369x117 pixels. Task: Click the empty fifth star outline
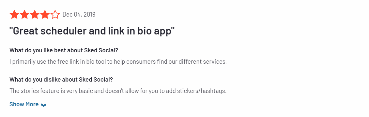pyautogui.click(x=55, y=15)
